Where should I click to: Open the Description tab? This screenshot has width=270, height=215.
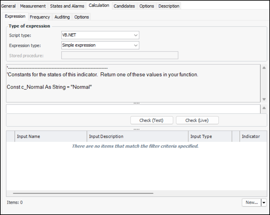pyautogui.click(x=169, y=6)
